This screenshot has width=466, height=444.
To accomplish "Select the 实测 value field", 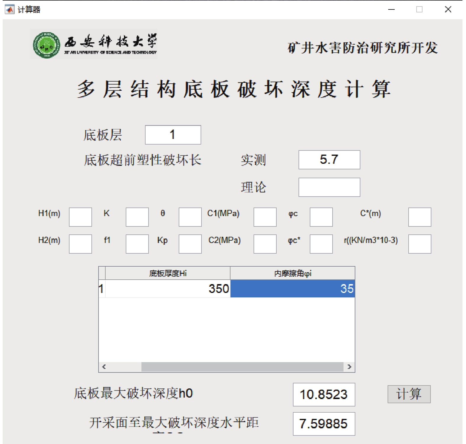I will click(329, 160).
